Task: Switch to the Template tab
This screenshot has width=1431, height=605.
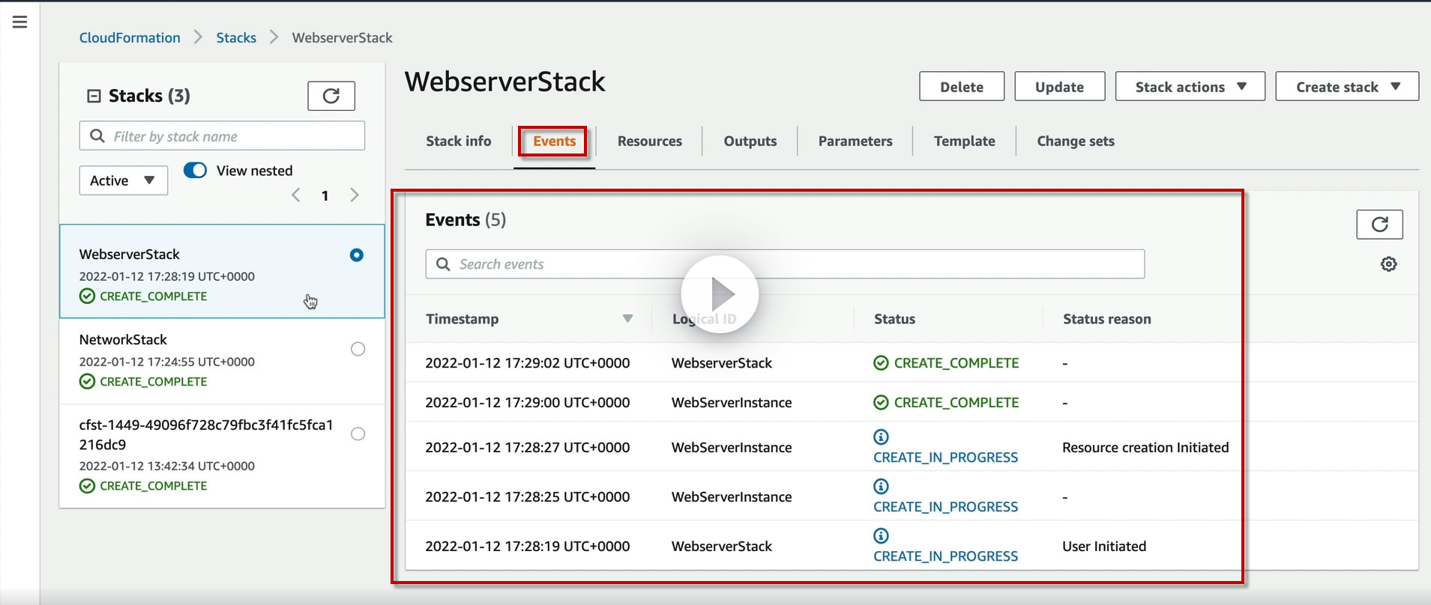Action: [x=965, y=141]
